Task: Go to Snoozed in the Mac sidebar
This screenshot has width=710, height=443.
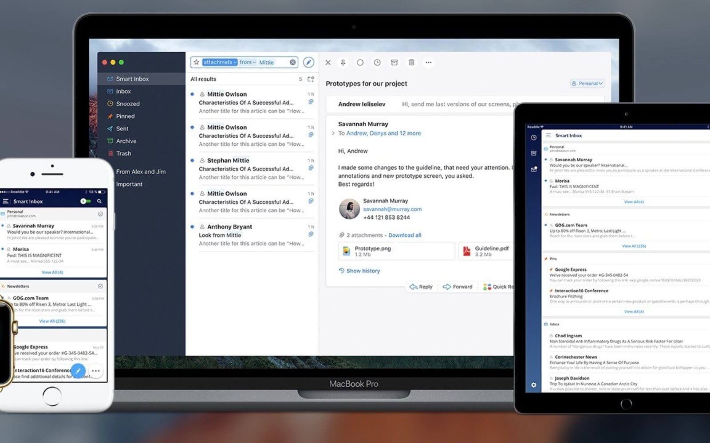Action: click(141, 104)
